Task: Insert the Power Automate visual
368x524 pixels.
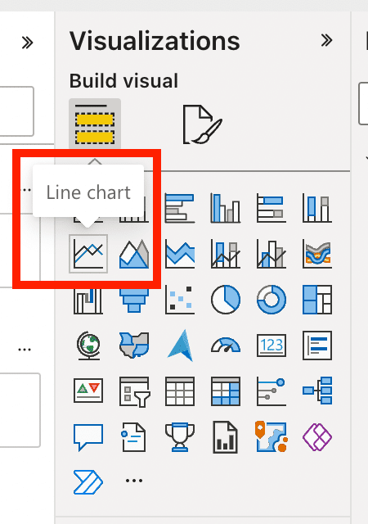Action: (x=88, y=481)
